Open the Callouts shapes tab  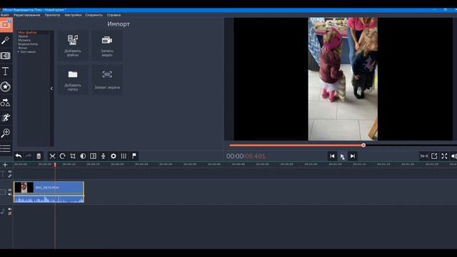[x=5, y=102]
